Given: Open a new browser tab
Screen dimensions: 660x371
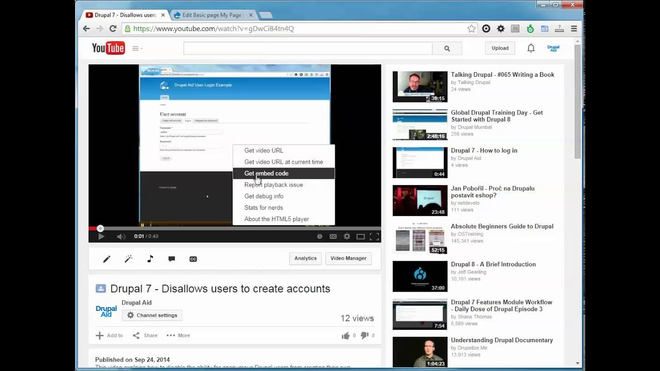Looking at the screenshot, I should point(266,15).
